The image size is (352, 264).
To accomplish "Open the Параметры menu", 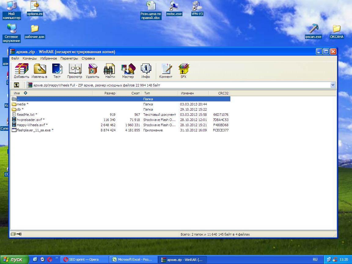I will [x=69, y=58].
